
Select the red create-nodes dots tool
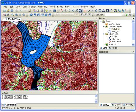[85, 11]
